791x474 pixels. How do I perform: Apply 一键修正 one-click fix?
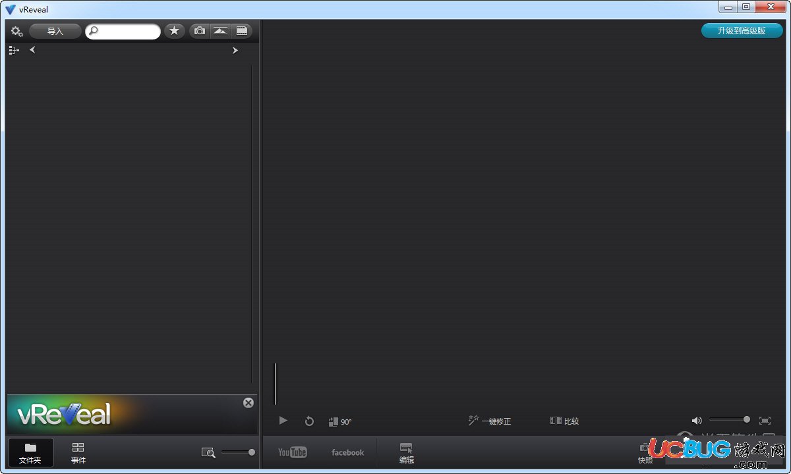(489, 421)
